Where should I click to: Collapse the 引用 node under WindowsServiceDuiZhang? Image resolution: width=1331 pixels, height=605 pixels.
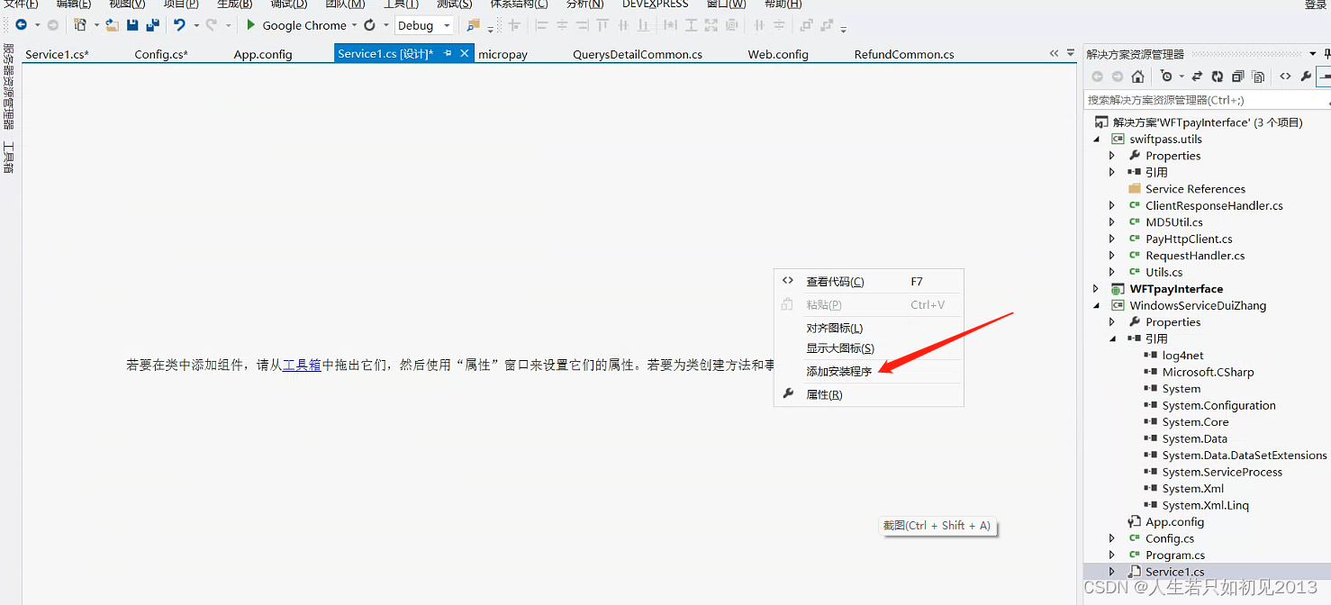pos(1111,338)
